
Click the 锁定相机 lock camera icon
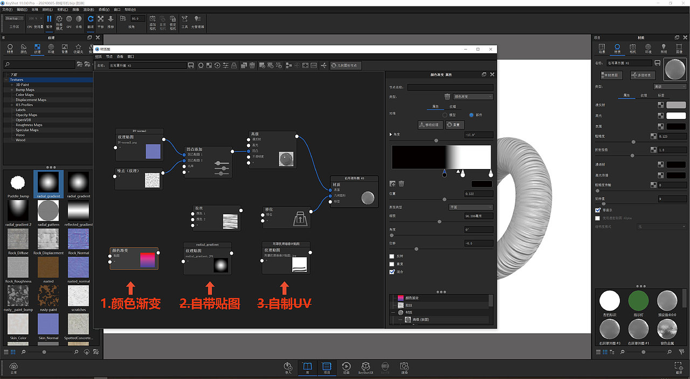click(x=173, y=19)
